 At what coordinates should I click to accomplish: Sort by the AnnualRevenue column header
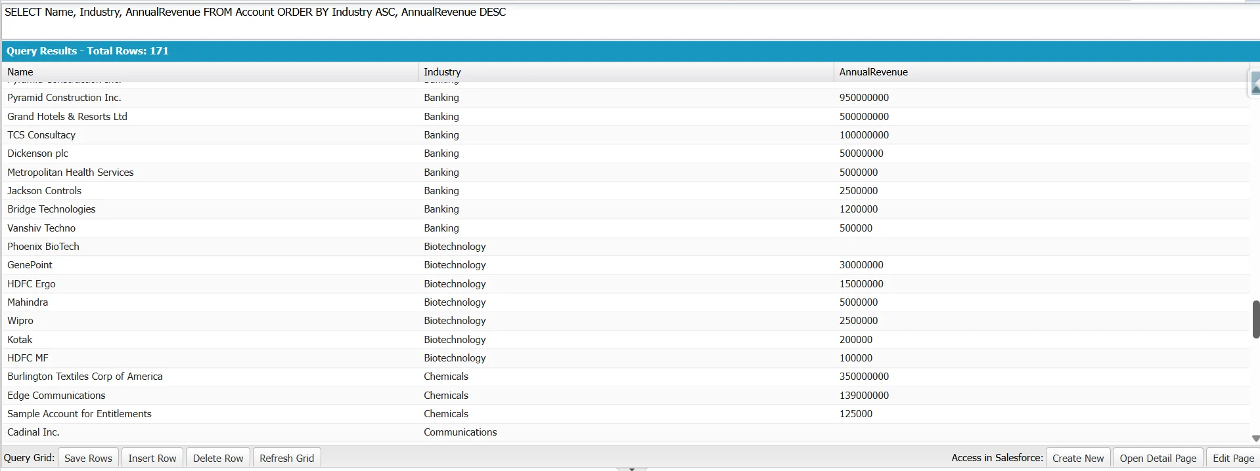pos(1041,72)
